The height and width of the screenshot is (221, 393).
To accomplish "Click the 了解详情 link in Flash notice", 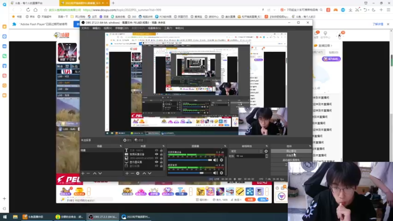I will pos(378,24).
